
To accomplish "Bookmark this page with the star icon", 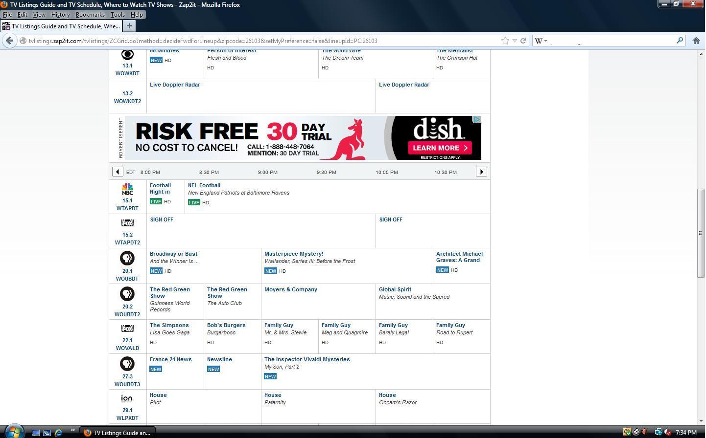I will tap(505, 41).
